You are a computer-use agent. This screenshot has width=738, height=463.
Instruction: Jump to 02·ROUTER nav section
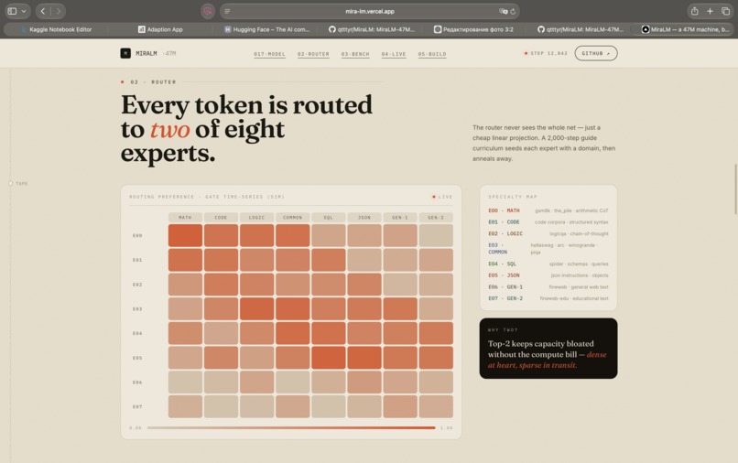click(x=313, y=54)
